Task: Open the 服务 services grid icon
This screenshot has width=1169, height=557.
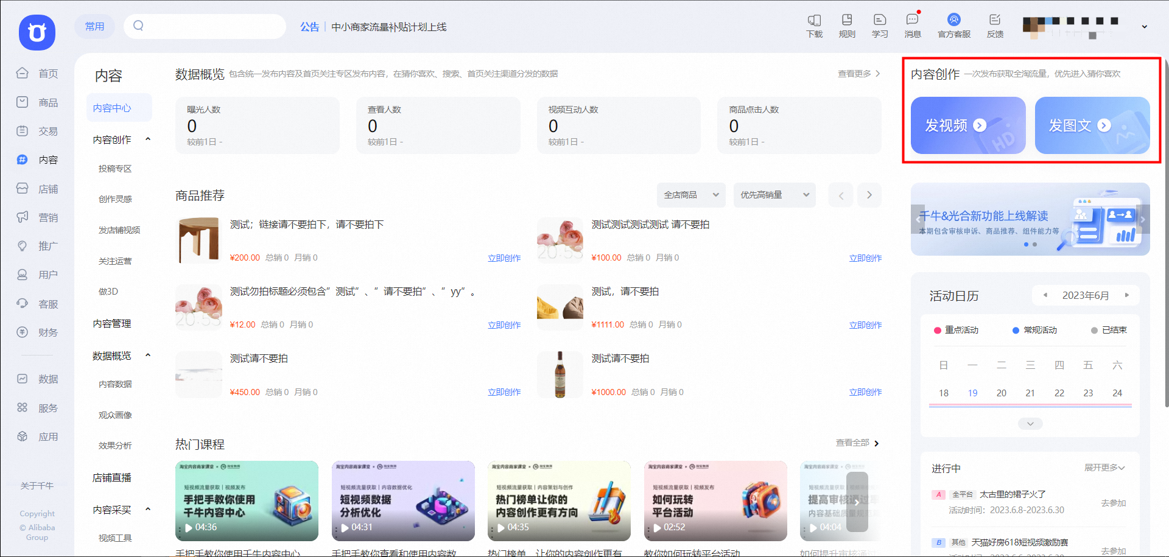Action: pyautogui.click(x=23, y=408)
